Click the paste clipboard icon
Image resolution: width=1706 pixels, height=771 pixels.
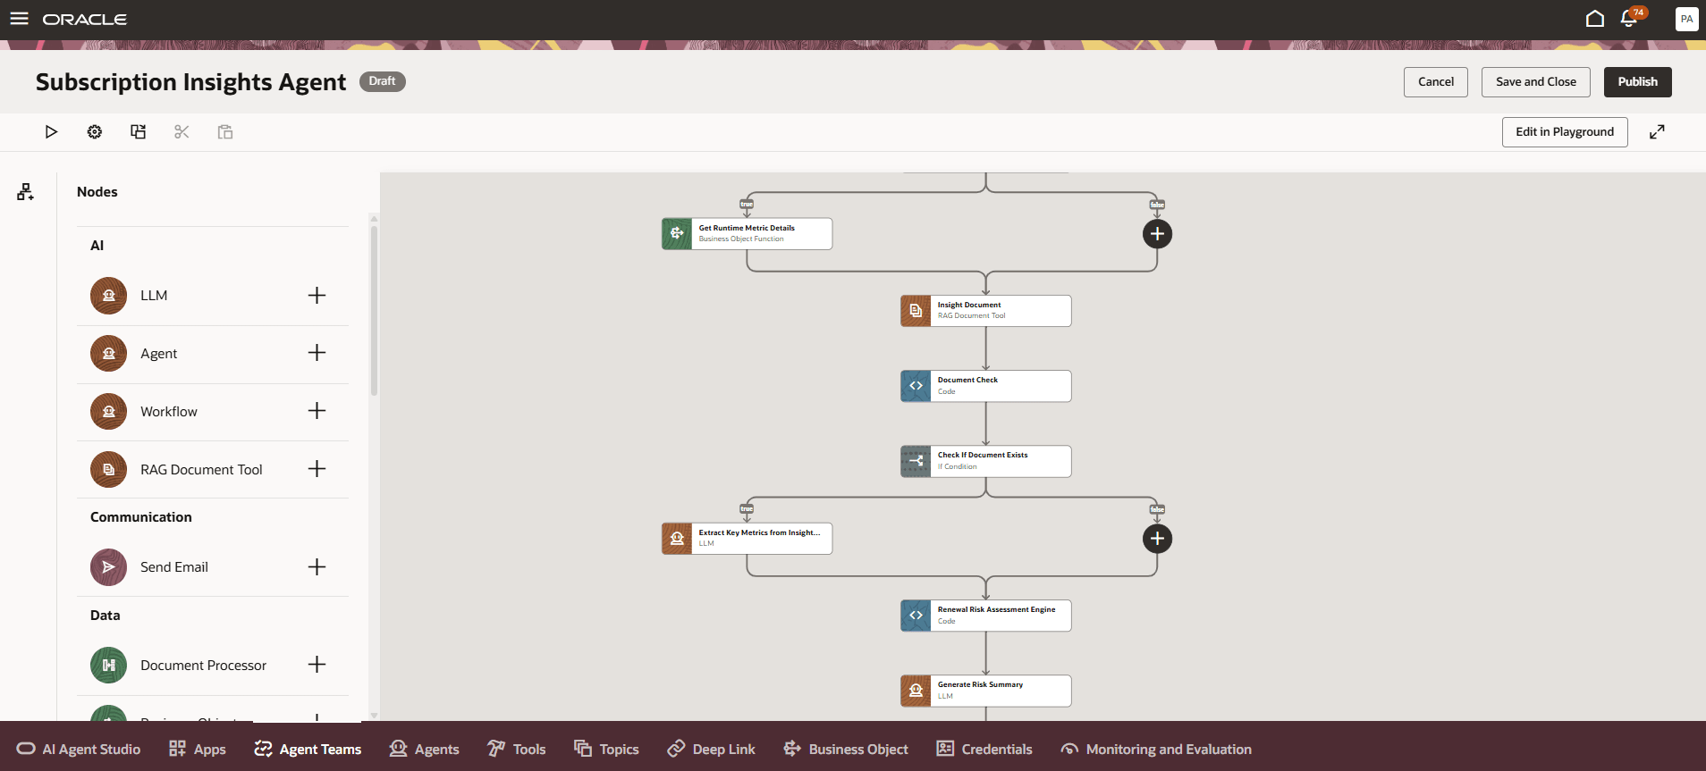click(x=225, y=132)
